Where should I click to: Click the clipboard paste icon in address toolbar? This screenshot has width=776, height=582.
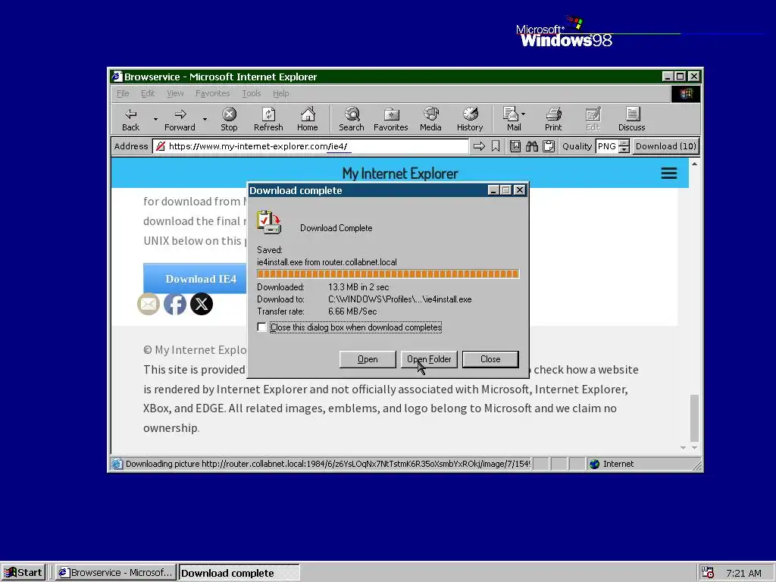coord(549,146)
